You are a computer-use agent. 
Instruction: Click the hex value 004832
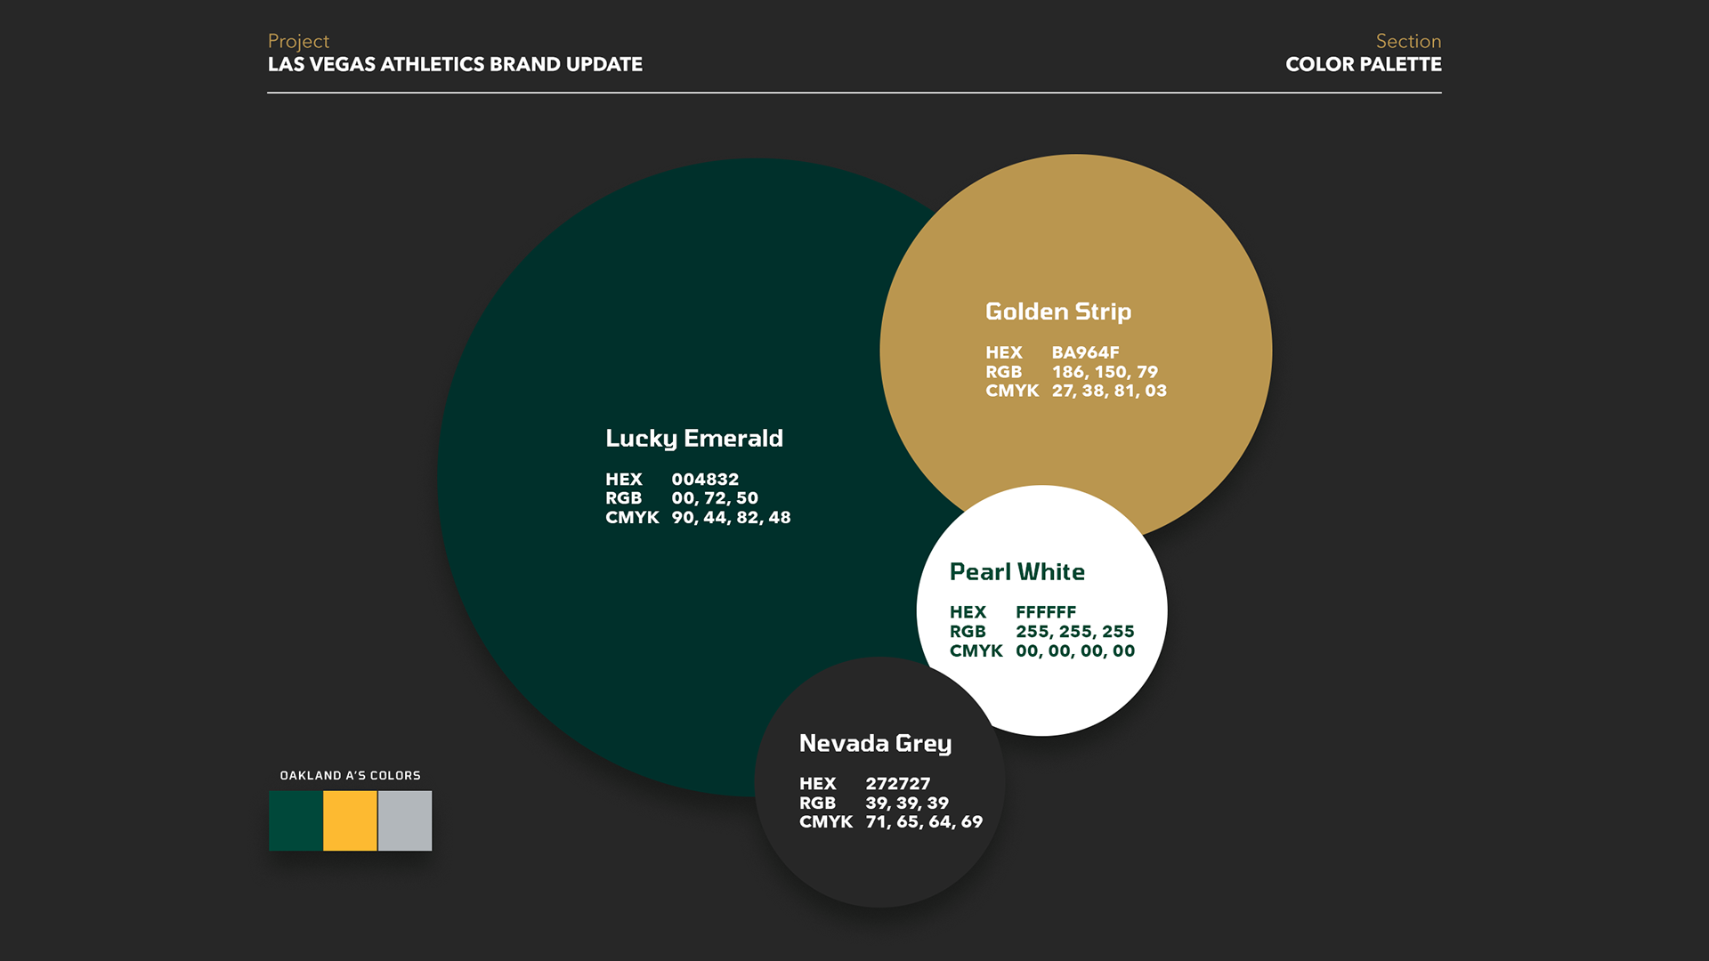click(x=705, y=480)
